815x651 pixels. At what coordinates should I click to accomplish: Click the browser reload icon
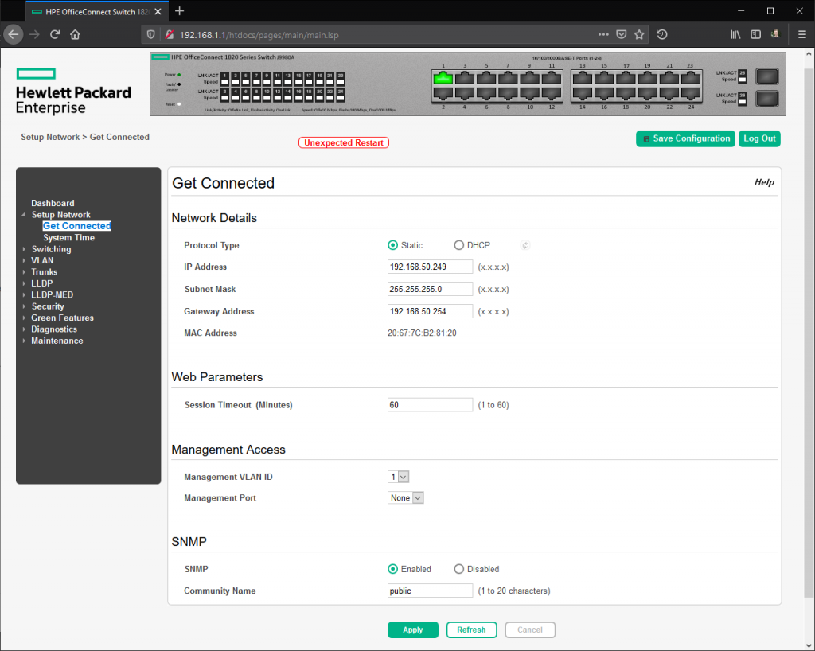tap(54, 34)
